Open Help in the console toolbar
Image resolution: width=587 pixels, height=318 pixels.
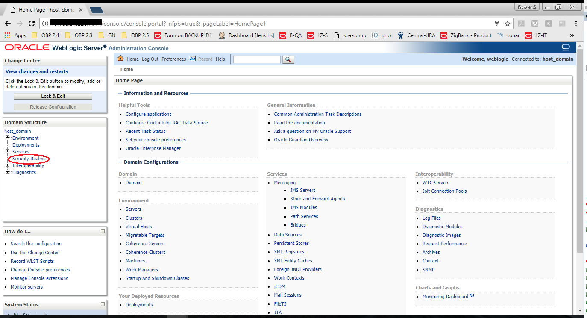tap(220, 59)
